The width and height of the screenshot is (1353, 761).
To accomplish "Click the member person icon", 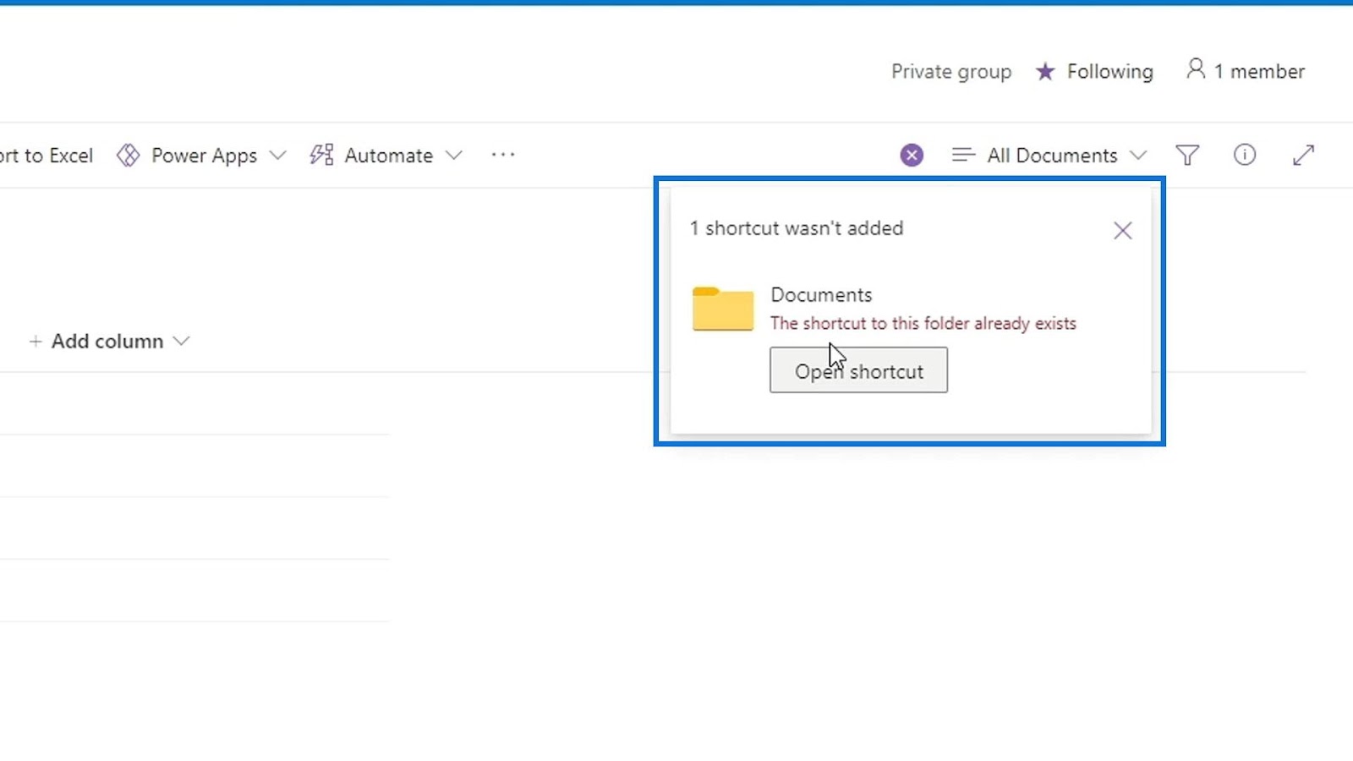I will click(1196, 68).
